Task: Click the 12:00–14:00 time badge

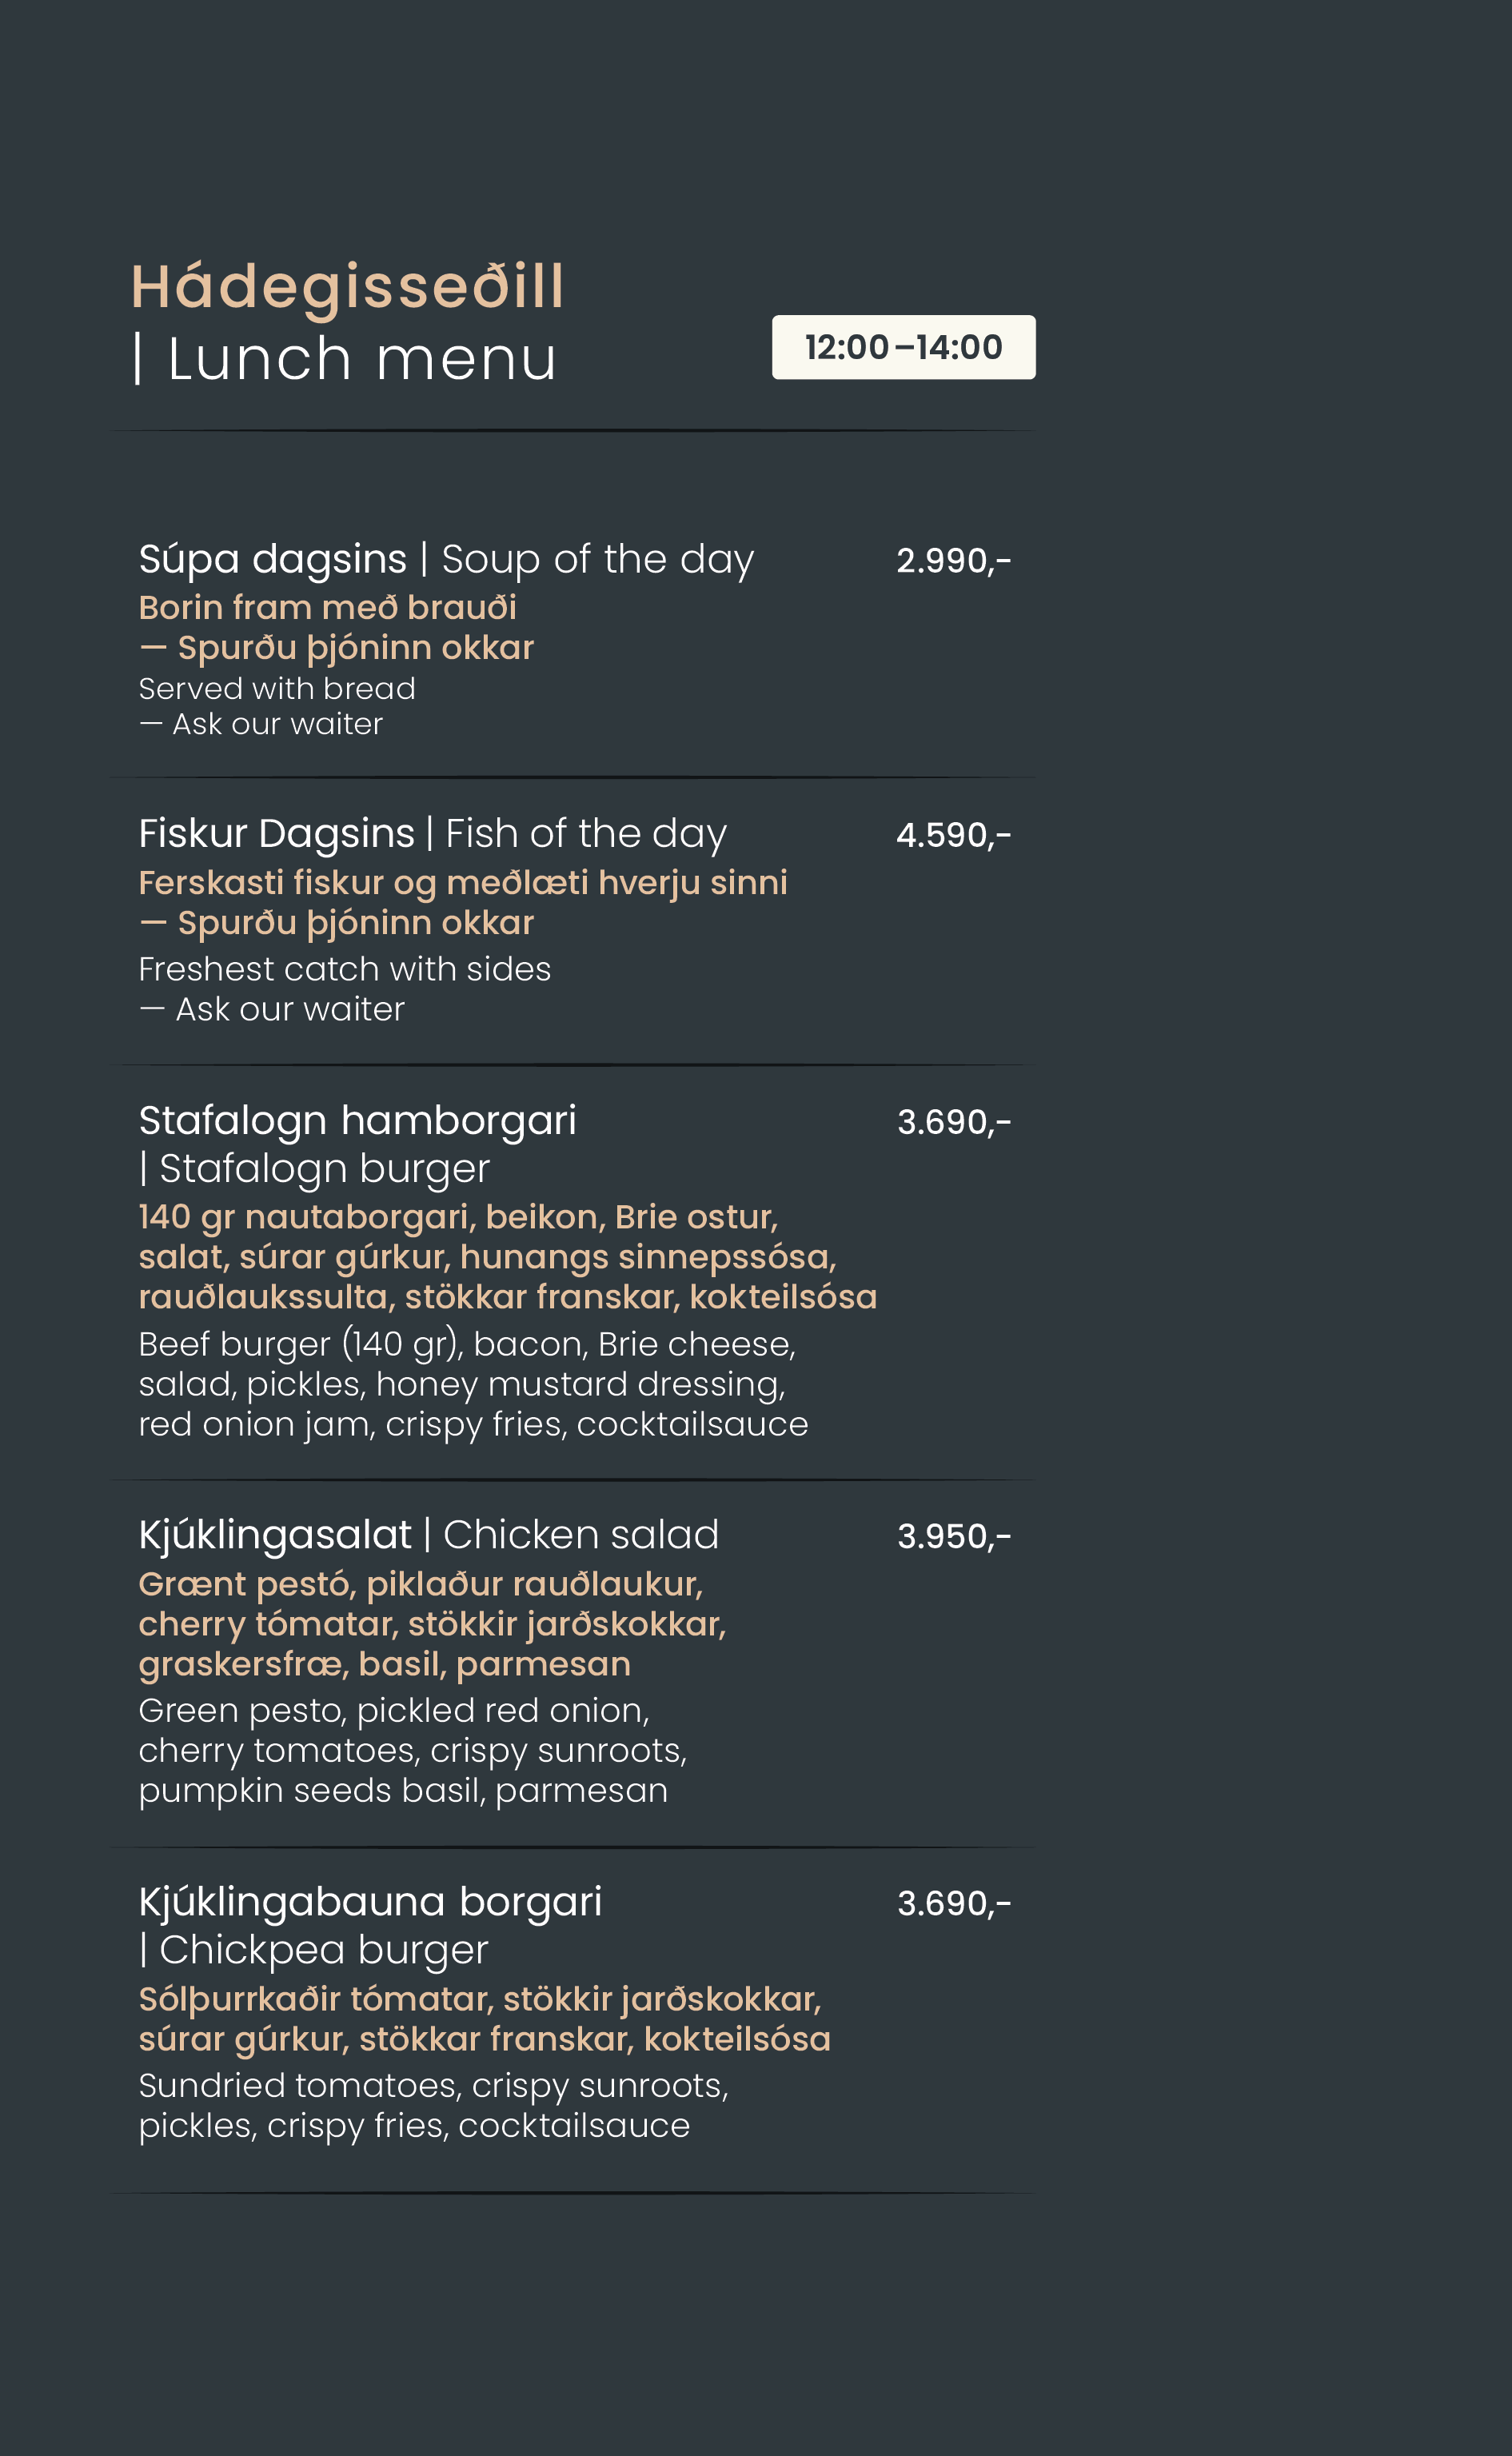Action: 903,347
